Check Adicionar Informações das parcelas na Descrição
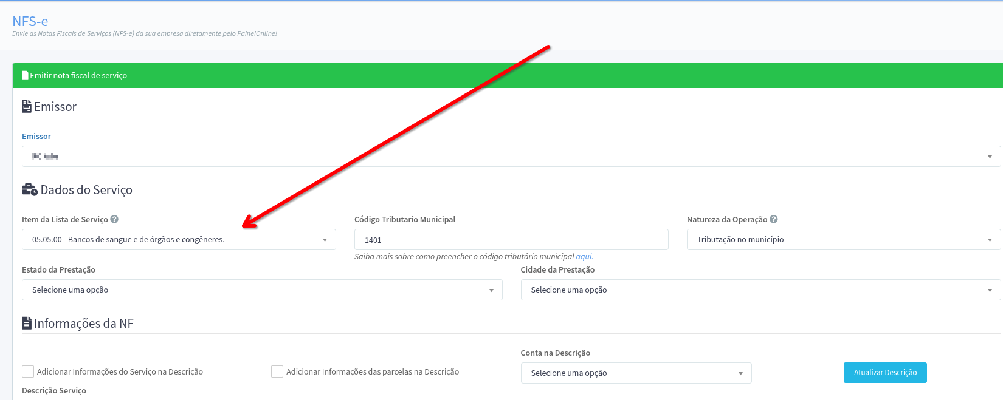Image resolution: width=1003 pixels, height=400 pixels. pos(277,371)
